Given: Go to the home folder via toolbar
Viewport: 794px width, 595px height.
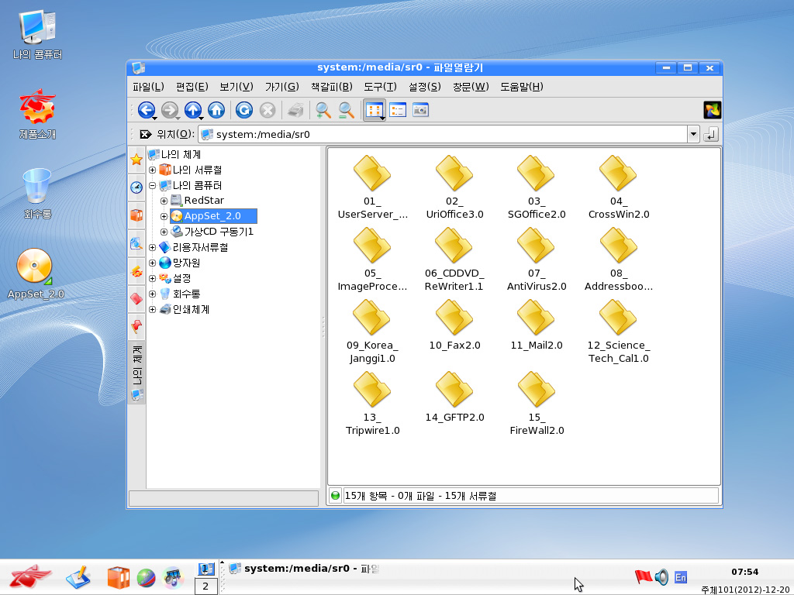Looking at the screenshot, I should tap(216, 110).
